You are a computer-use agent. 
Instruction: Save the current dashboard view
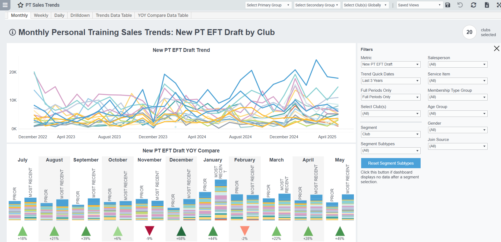[448, 5]
